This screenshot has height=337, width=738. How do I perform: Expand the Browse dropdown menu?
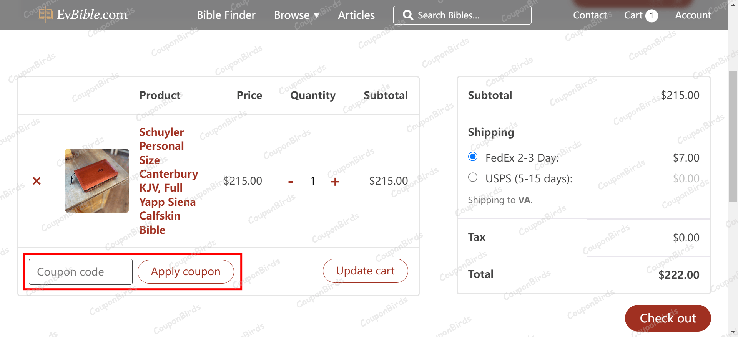click(x=296, y=15)
